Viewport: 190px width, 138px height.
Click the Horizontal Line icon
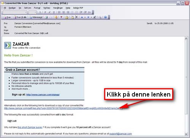pyautogui.click(x=89, y=12)
